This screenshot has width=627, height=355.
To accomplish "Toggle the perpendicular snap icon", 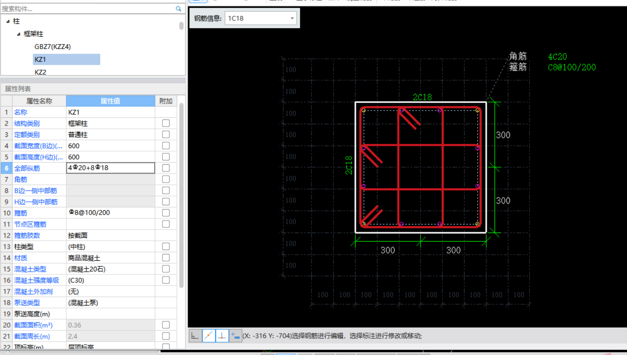I will coord(222,336).
